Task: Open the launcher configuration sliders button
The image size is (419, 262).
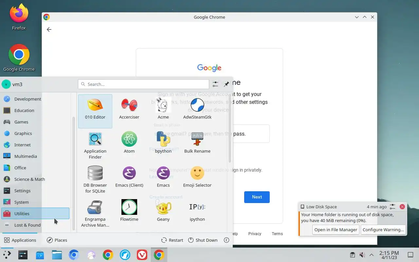Action: click(x=215, y=84)
